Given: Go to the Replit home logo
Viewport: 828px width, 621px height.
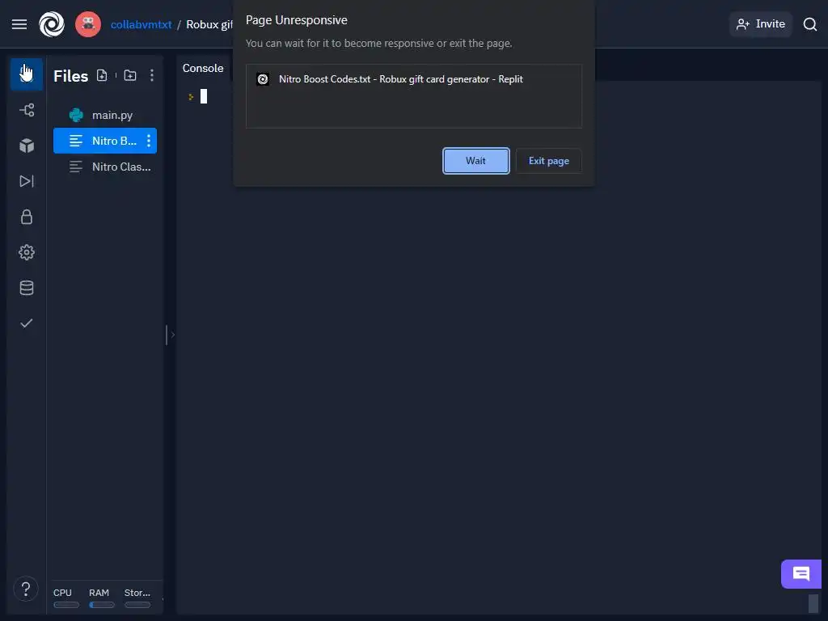Looking at the screenshot, I should [x=52, y=24].
